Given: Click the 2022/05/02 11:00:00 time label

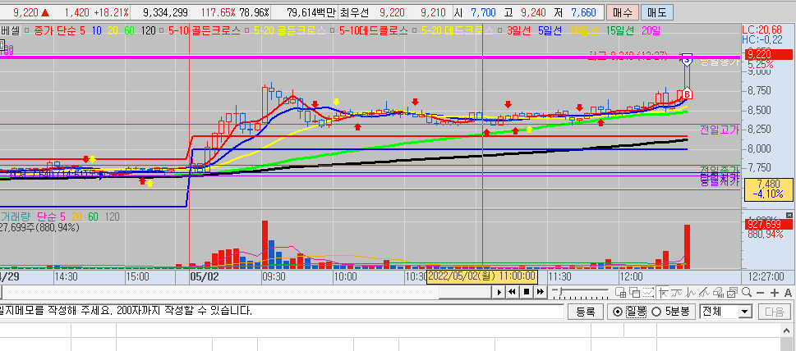Looking at the screenshot, I should click(x=481, y=276).
